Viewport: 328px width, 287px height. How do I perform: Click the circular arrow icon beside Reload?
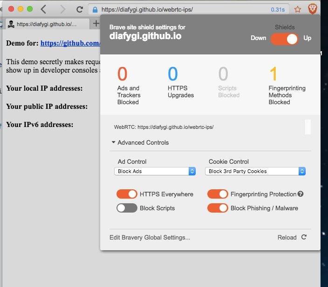point(304,237)
